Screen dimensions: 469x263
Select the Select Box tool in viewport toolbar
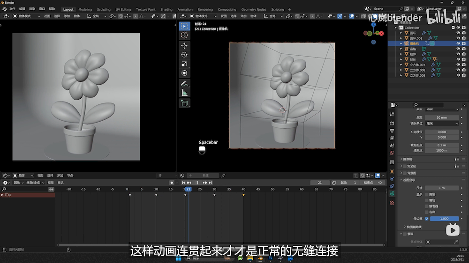(x=184, y=26)
